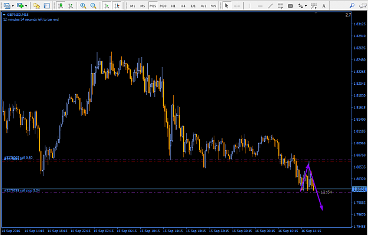Select the arrow cursor tool

(227, 6)
